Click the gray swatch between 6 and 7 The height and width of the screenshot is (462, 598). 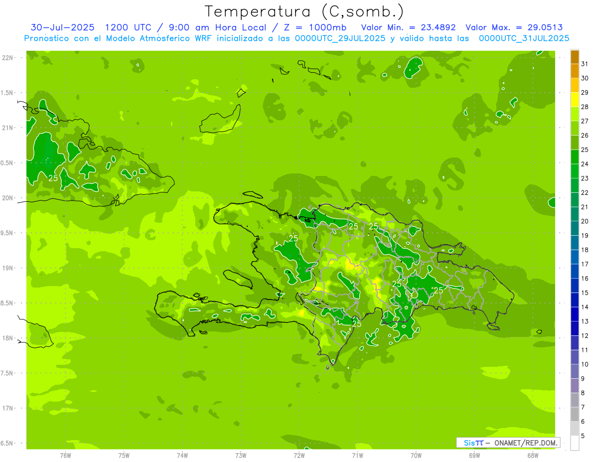click(575, 414)
